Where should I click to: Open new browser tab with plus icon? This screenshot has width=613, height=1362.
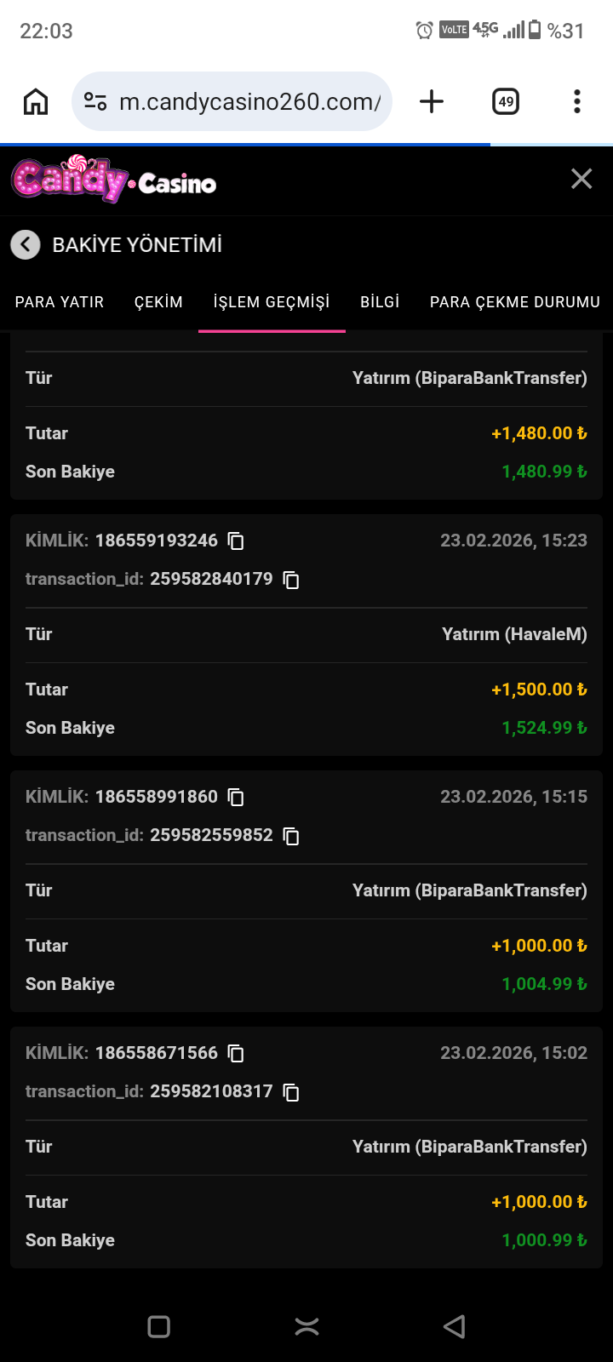click(x=432, y=102)
